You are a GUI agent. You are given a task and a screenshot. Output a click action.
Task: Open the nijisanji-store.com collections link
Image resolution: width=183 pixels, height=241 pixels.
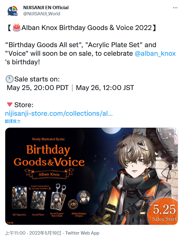[59, 113]
